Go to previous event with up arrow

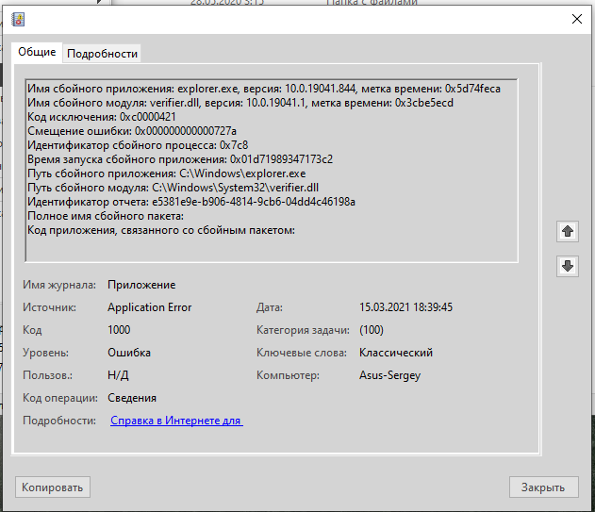(568, 231)
